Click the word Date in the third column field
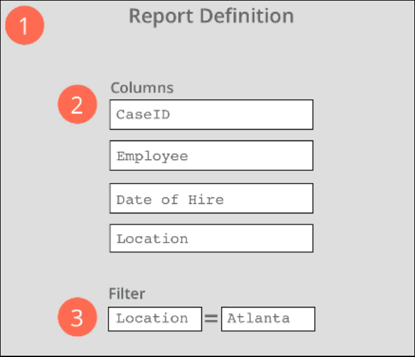Image resolution: width=415 pixels, height=357 pixels. [134, 199]
